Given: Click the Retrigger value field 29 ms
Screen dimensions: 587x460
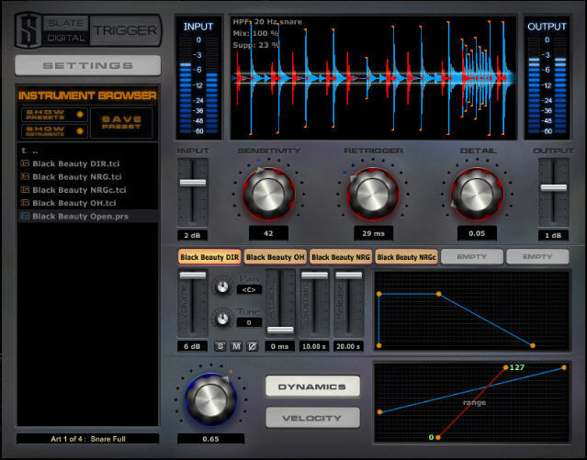Looking at the screenshot, I should click(373, 233).
